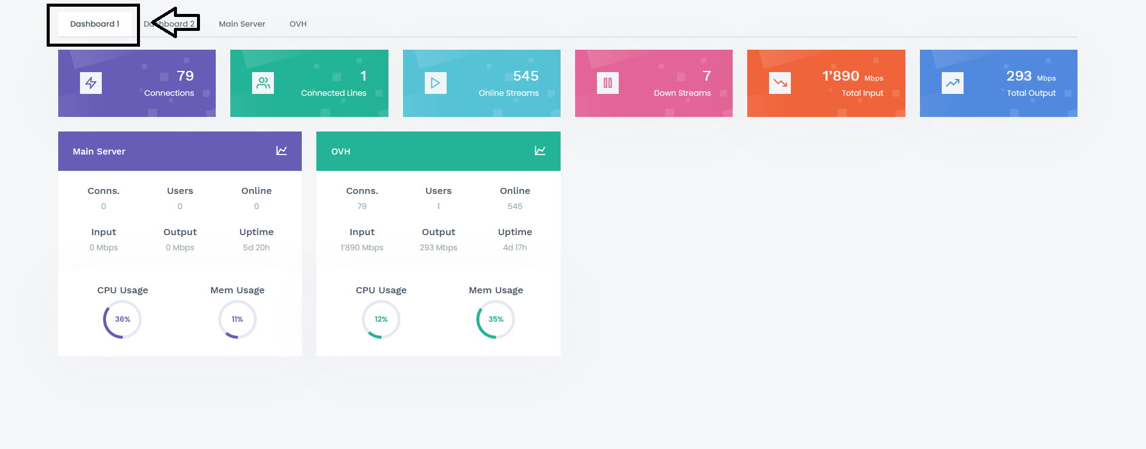1146x449 pixels.
Task: Select OVH Uptime value 4d 17h
Action: pyautogui.click(x=515, y=247)
